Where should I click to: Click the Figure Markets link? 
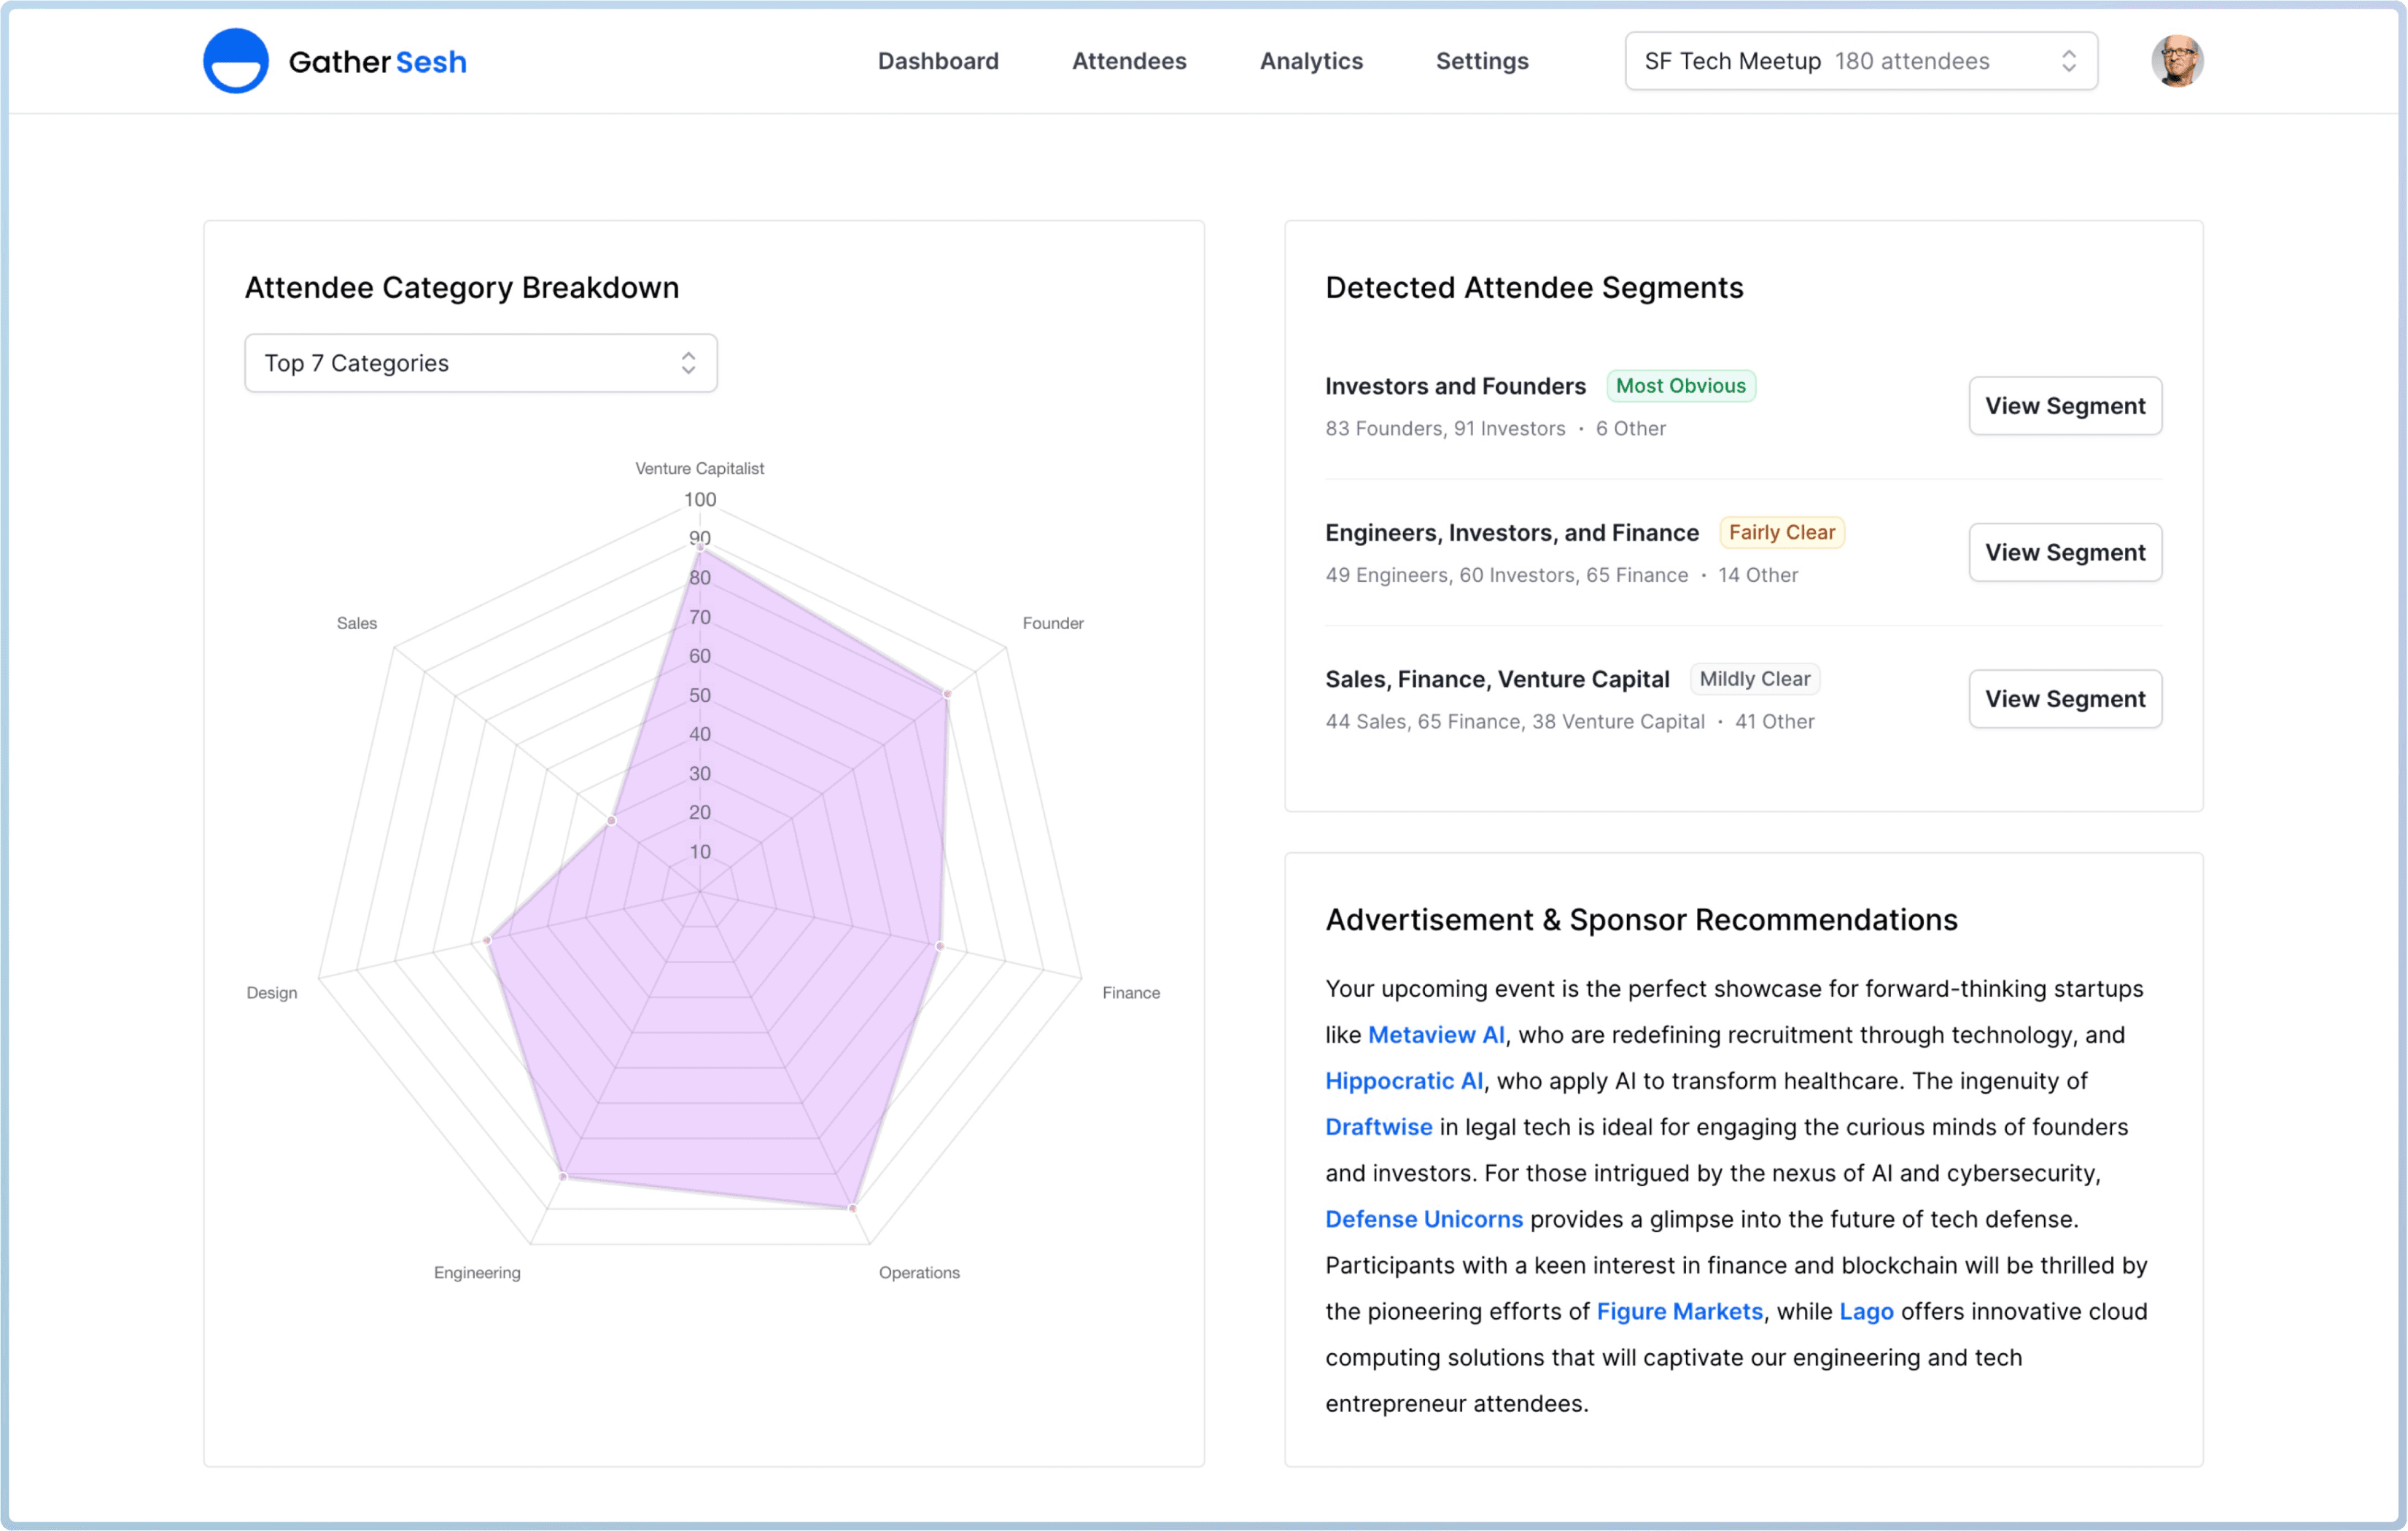coord(1679,1311)
